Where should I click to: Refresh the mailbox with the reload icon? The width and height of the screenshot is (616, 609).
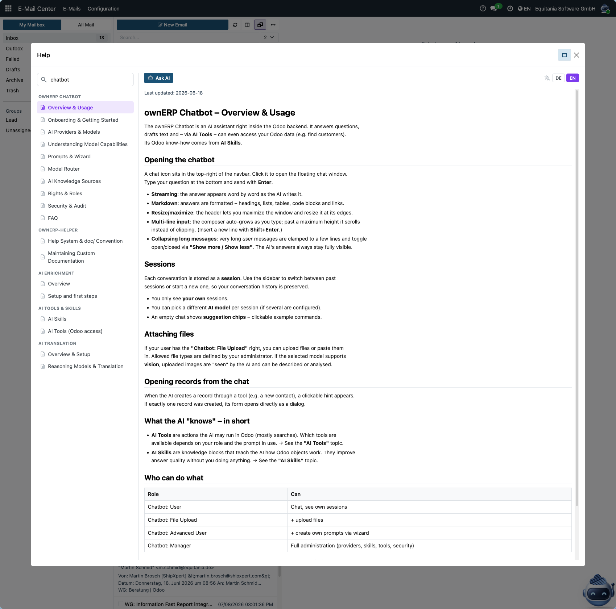click(235, 25)
